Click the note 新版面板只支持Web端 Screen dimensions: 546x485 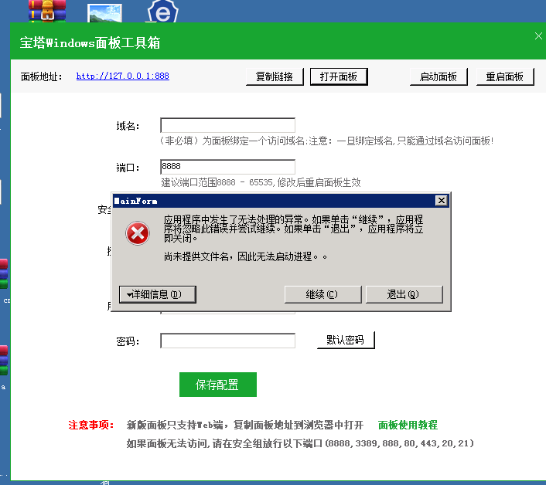(245, 425)
